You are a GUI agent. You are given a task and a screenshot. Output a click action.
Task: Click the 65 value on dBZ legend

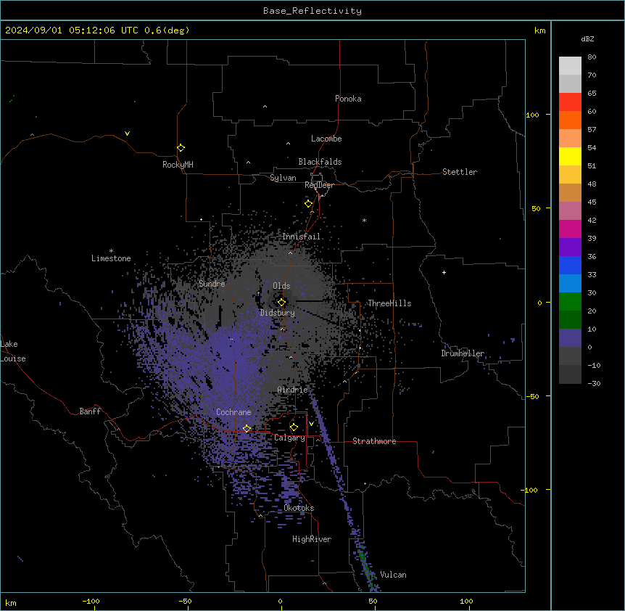592,94
